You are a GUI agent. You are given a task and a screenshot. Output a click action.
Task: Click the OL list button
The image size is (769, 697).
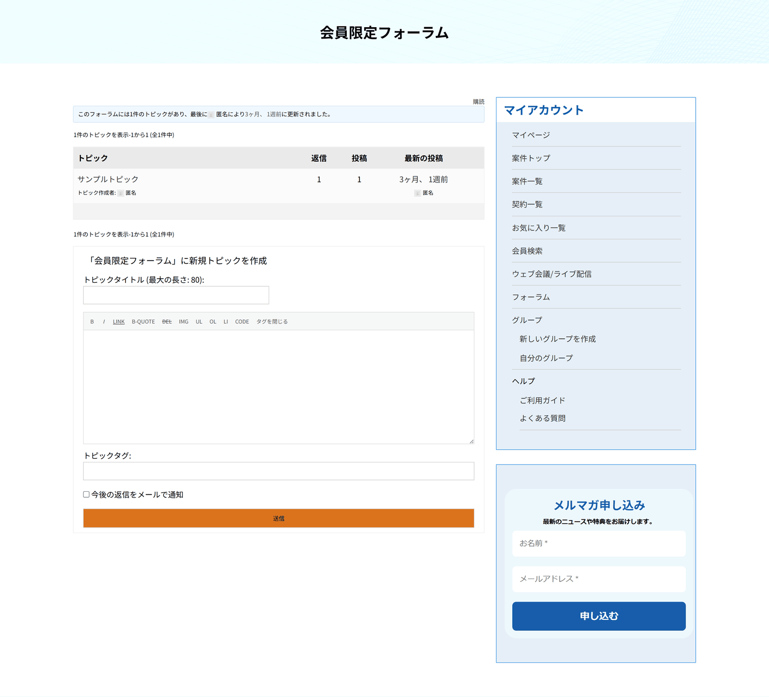coord(213,322)
